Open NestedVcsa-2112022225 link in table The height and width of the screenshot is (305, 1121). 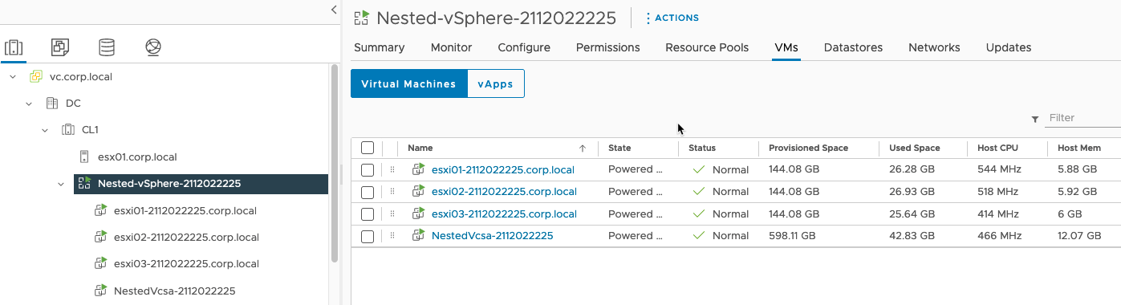[492, 235]
